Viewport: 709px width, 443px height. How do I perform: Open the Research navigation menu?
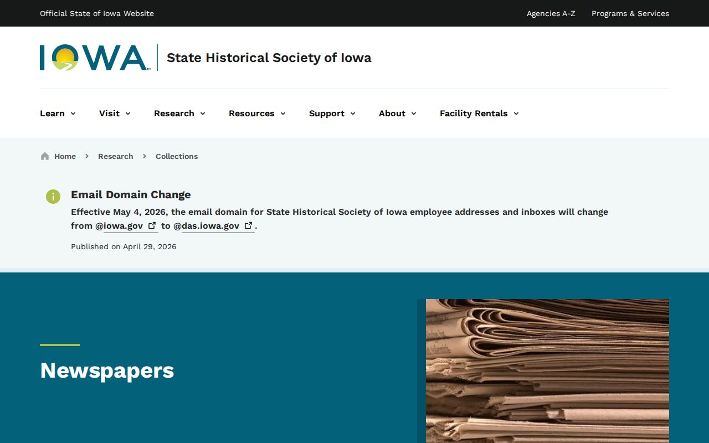[179, 114]
